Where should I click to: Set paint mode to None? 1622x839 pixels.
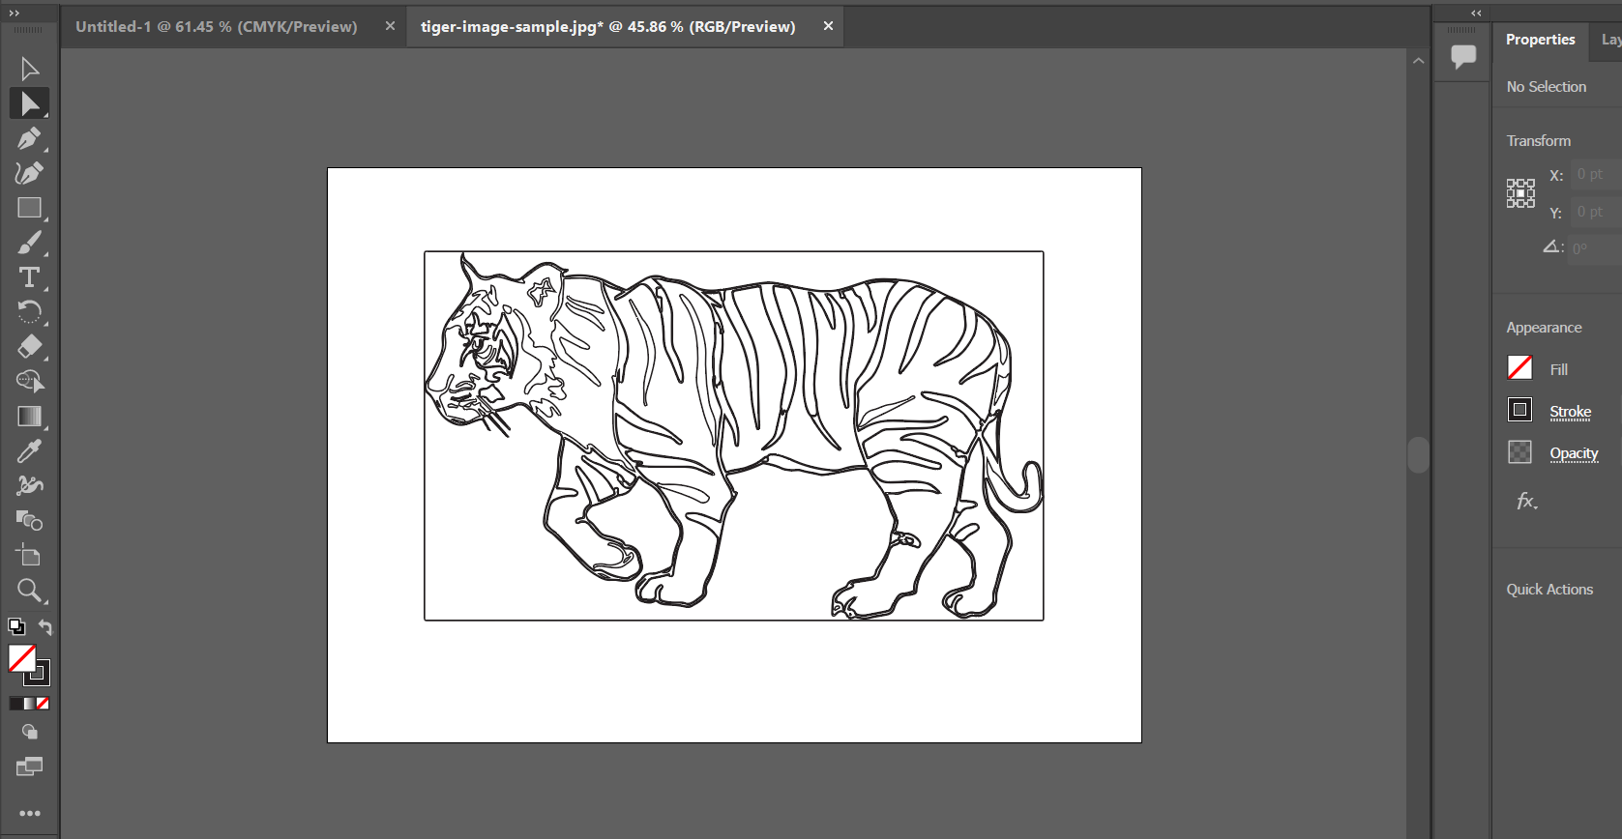point(43,704)
